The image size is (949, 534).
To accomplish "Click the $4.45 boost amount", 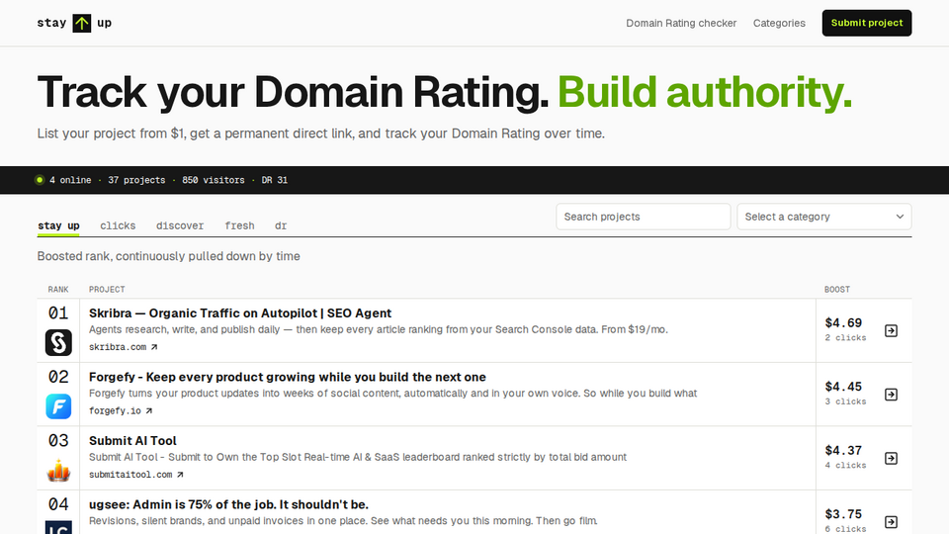I will pos(843,387).
